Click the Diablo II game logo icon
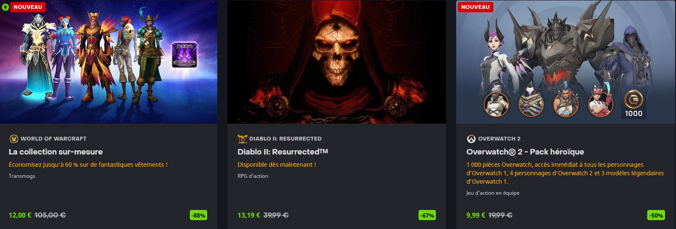This screenshot has height=229, width=676. click(x=242, y=139)
